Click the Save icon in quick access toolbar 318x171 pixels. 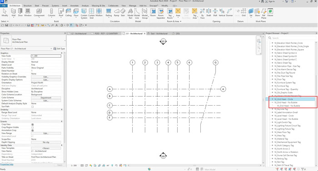(7, 25)
